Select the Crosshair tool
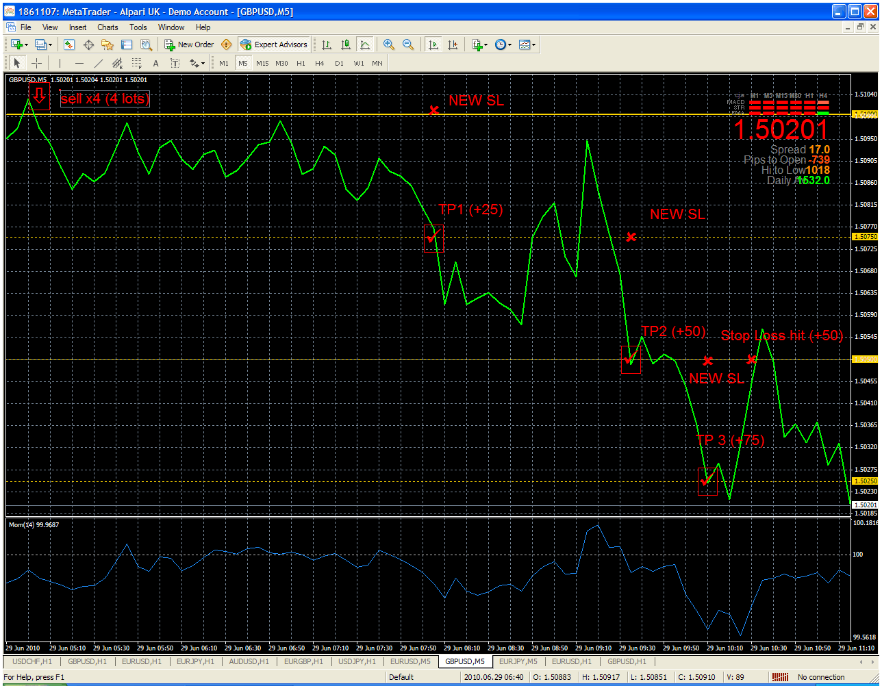This screenshot has width=882, height=686. pos(36,63)
